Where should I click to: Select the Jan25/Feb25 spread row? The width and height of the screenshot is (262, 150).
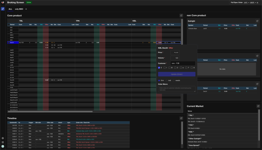coord(13,90)
